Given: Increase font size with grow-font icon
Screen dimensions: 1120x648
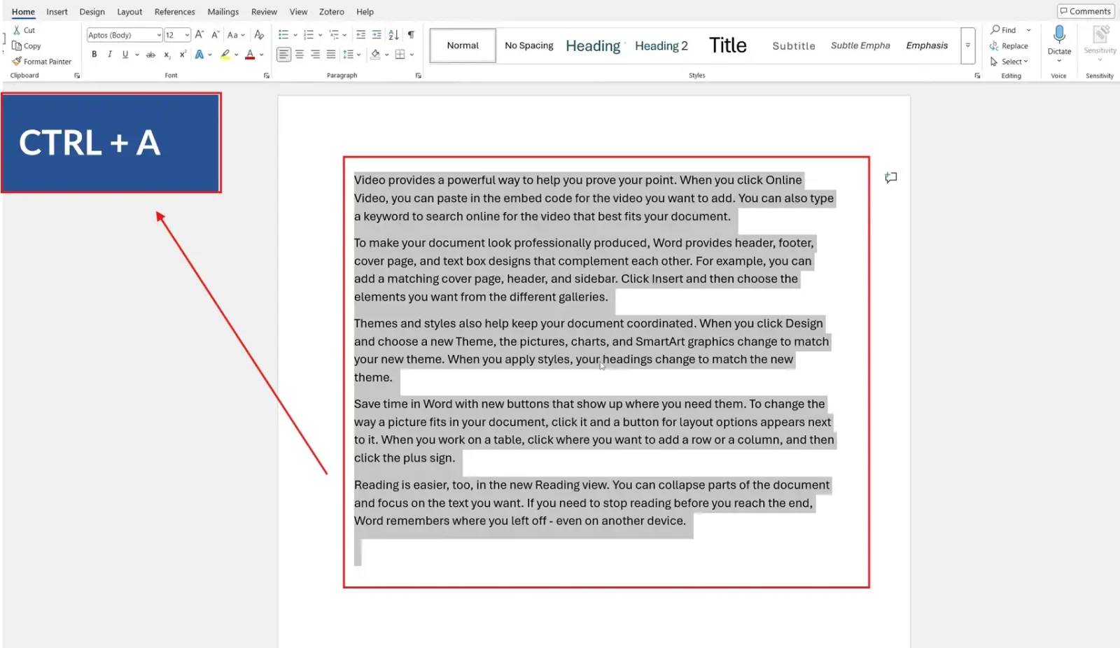Looking at the screenshot, I should [x=199, y=34].
